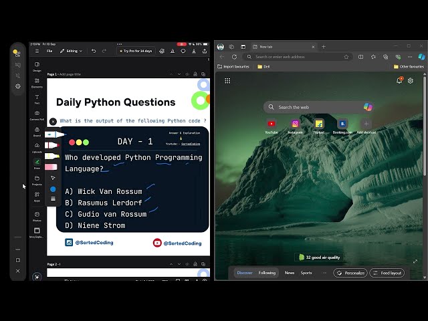
Task: Open the Brand panel in Canva sidebar
Action: 37,131
